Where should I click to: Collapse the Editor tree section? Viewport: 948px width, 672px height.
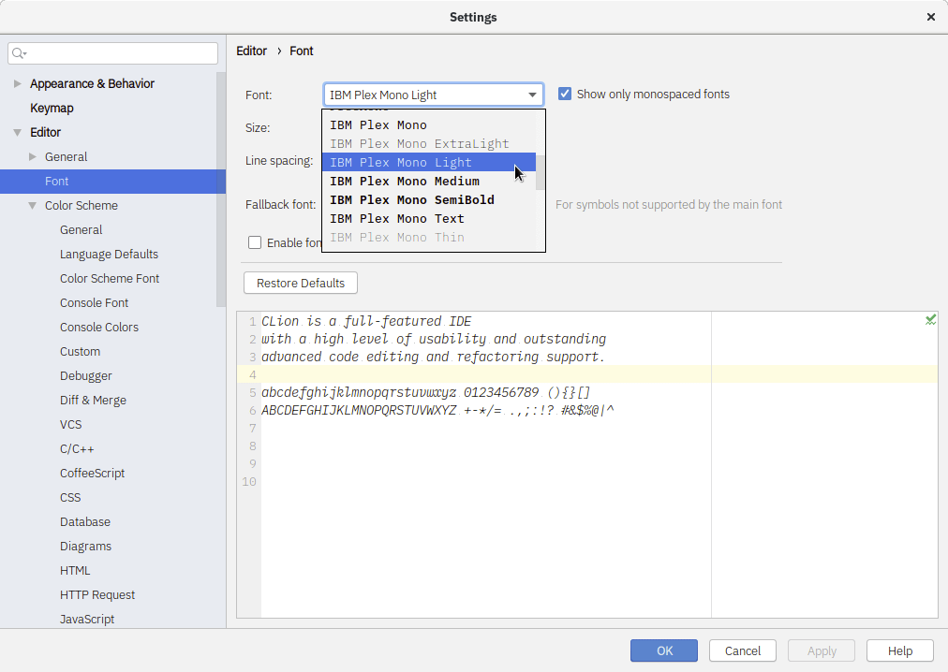(x=17, y=133)
